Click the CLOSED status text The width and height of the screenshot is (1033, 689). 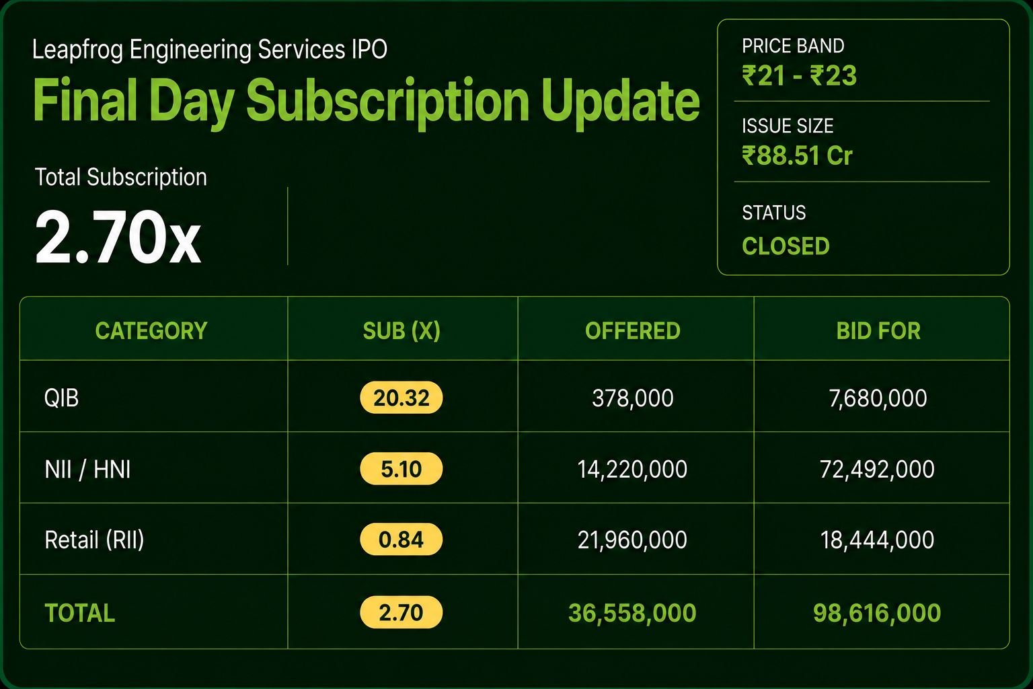pos(786,246)
